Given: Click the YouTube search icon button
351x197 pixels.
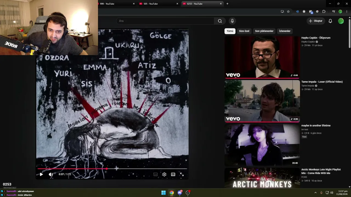Looking at the screenshot, I should [x=220, y=21].
